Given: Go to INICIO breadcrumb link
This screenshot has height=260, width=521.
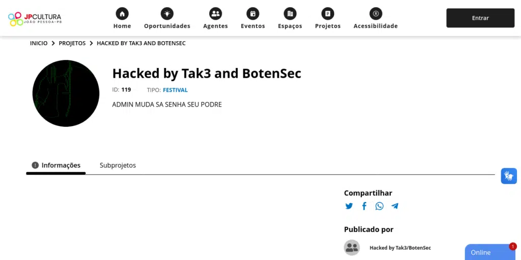Looking at the screenshot, I should (39, 44).
